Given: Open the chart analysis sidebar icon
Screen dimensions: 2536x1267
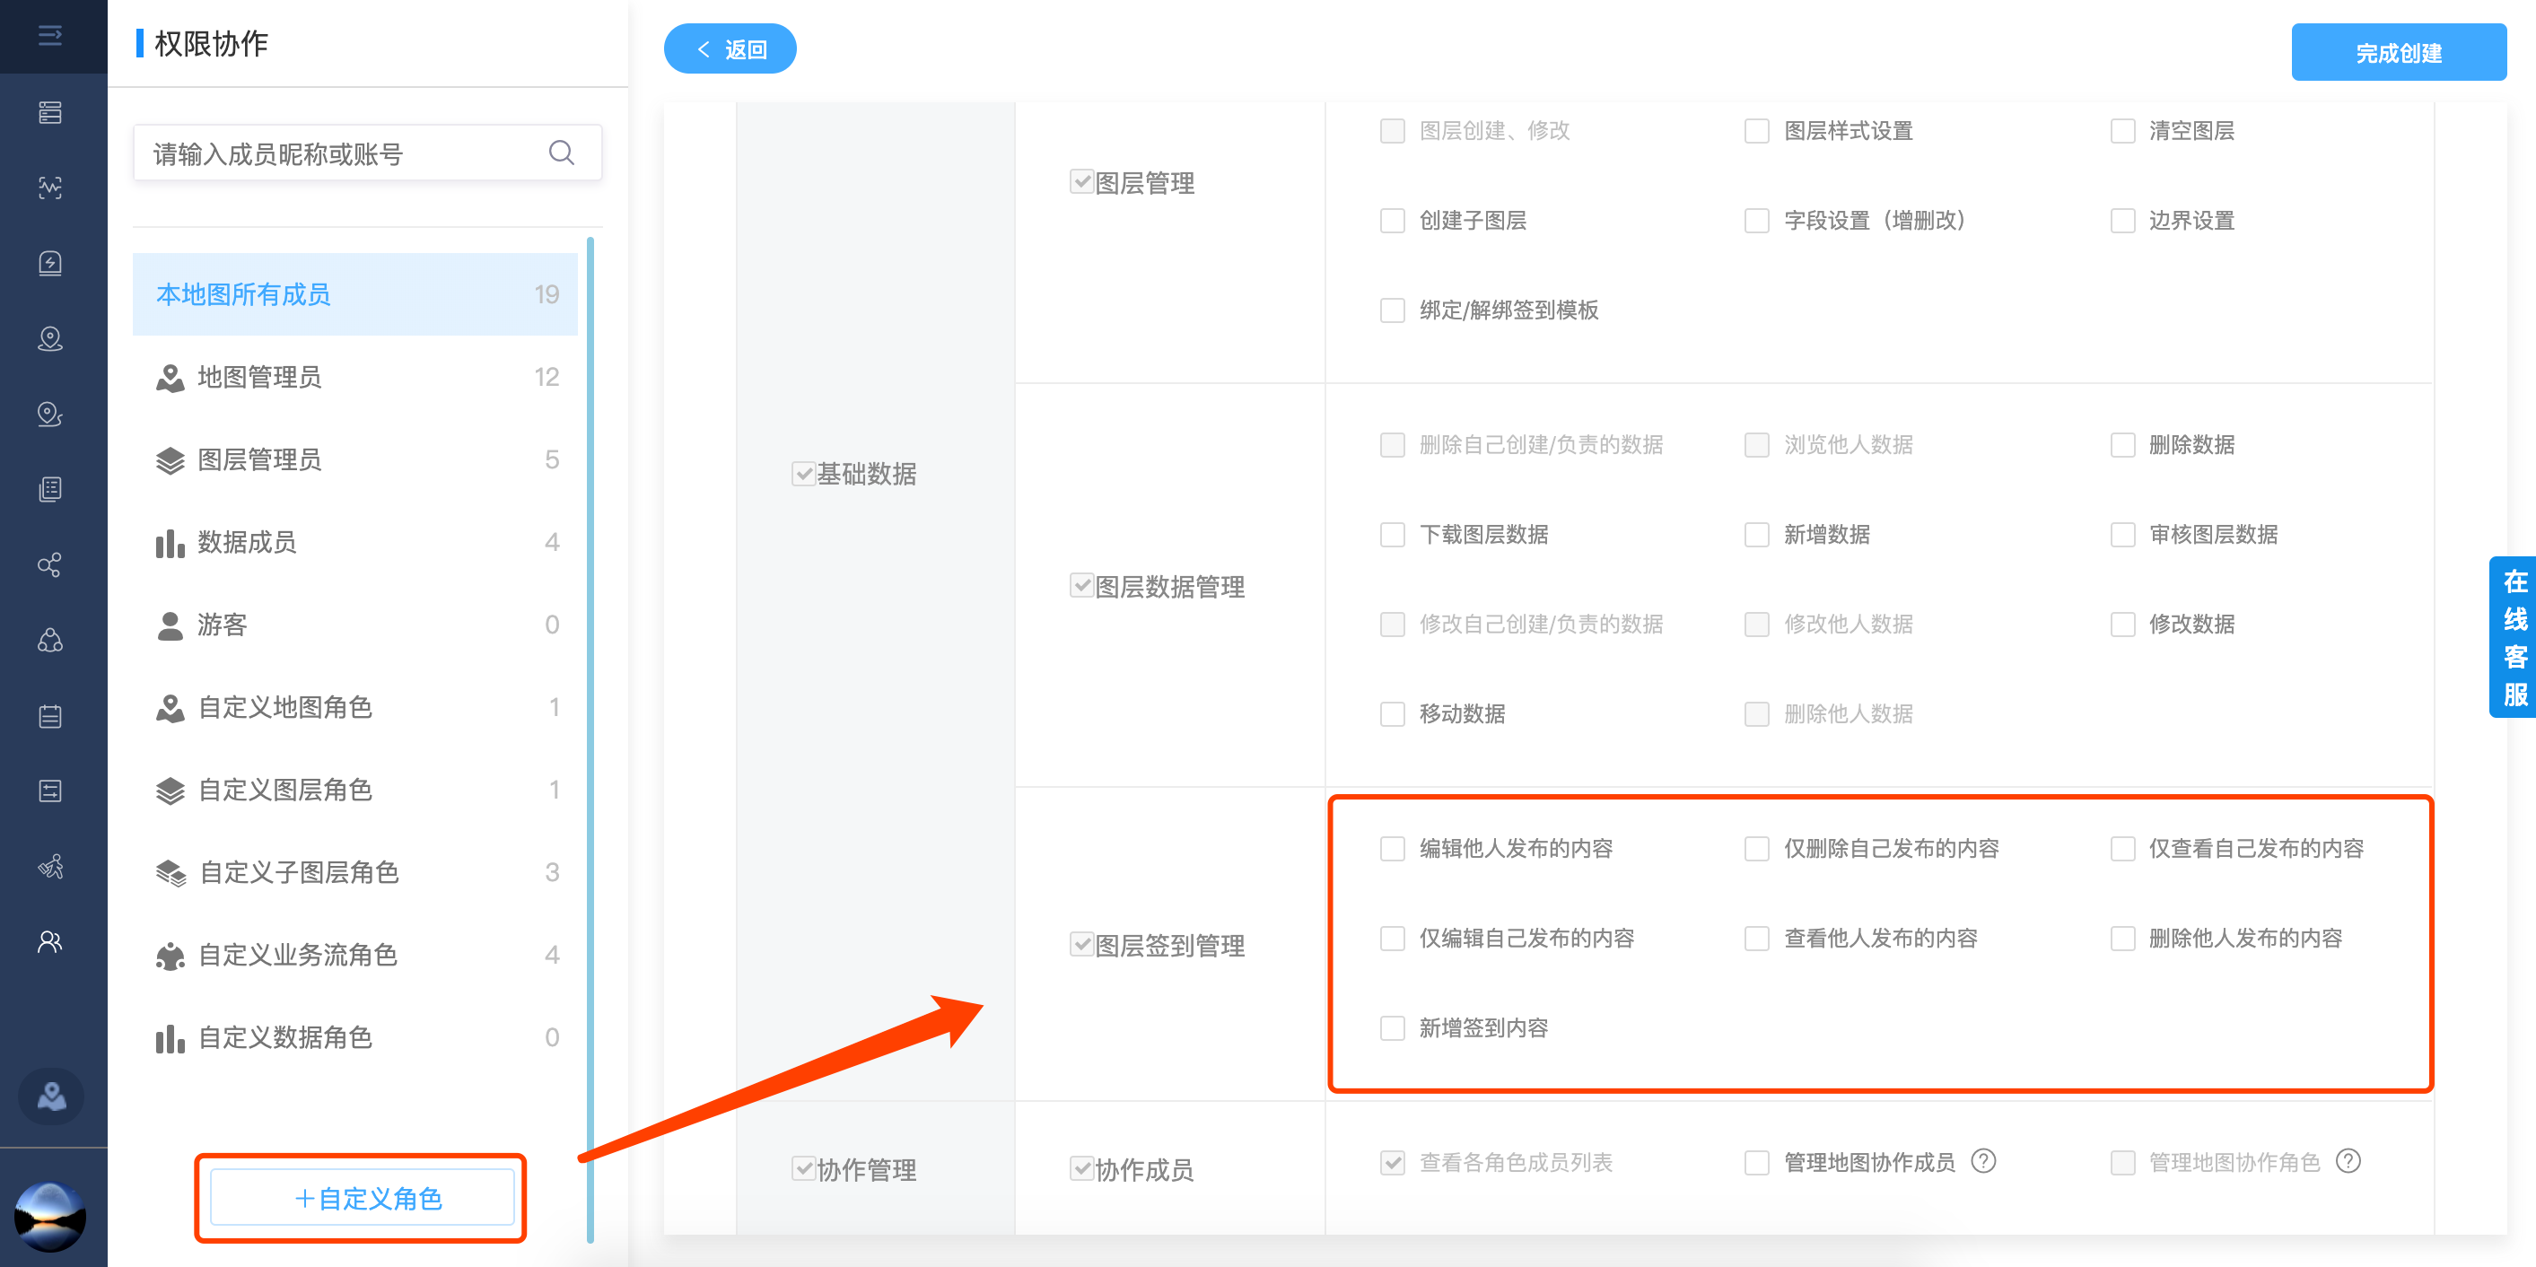Looking at the screenshot, I should (x=50, y=187).
